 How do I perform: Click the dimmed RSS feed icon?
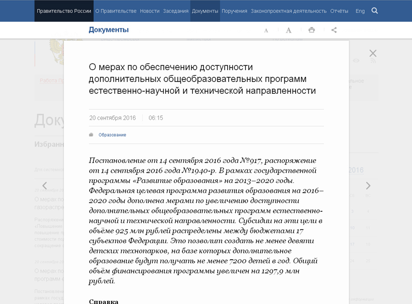(373, 61)
